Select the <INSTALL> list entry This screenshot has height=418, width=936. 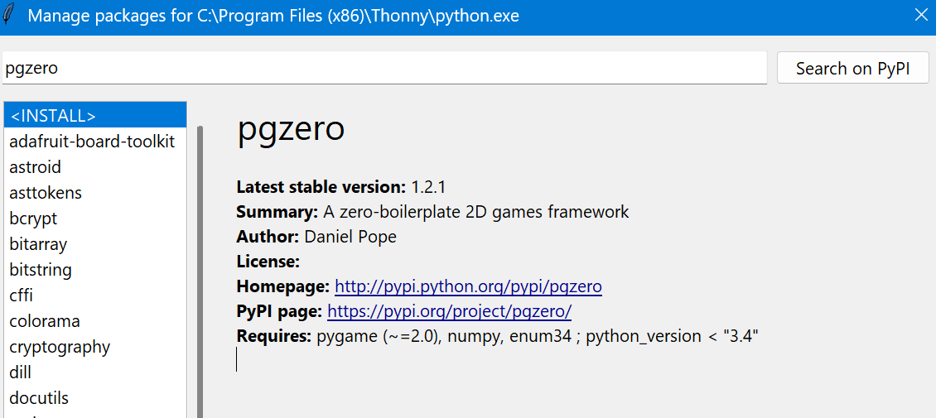coord(95,116)
